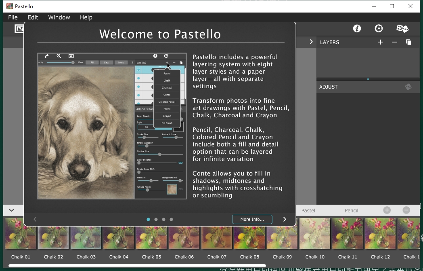
Task: Click the dice icon in ADJUST header
Action: pyautogui.click(x=408, y=87)
